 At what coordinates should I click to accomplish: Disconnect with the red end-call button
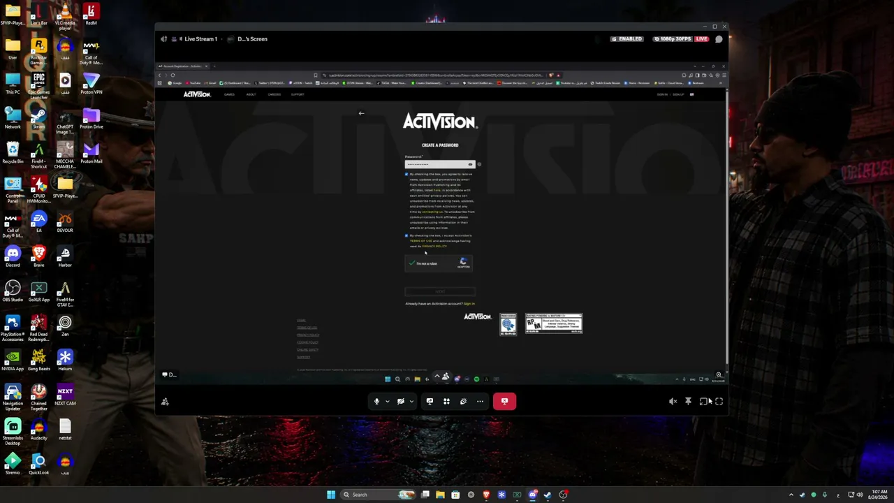pyautogui.click(x=504, y=402)
